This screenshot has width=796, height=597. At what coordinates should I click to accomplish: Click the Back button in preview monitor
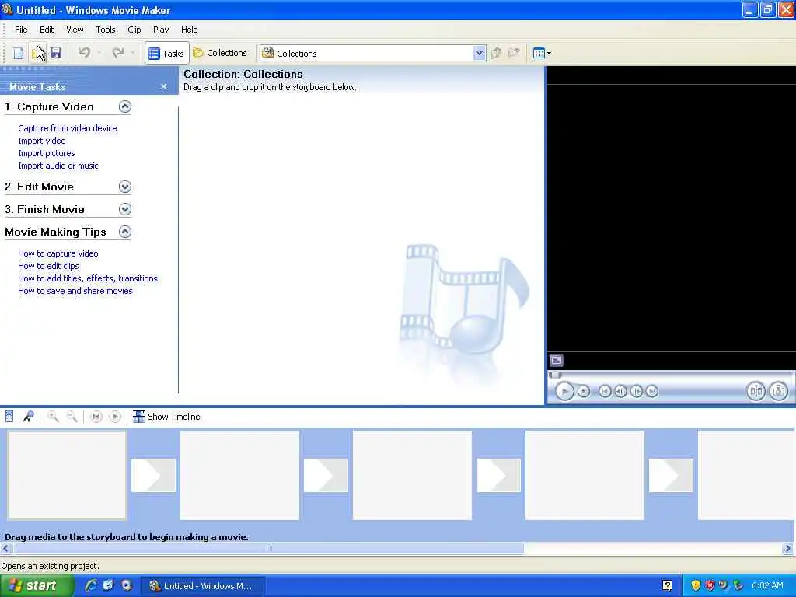point(605,392)
